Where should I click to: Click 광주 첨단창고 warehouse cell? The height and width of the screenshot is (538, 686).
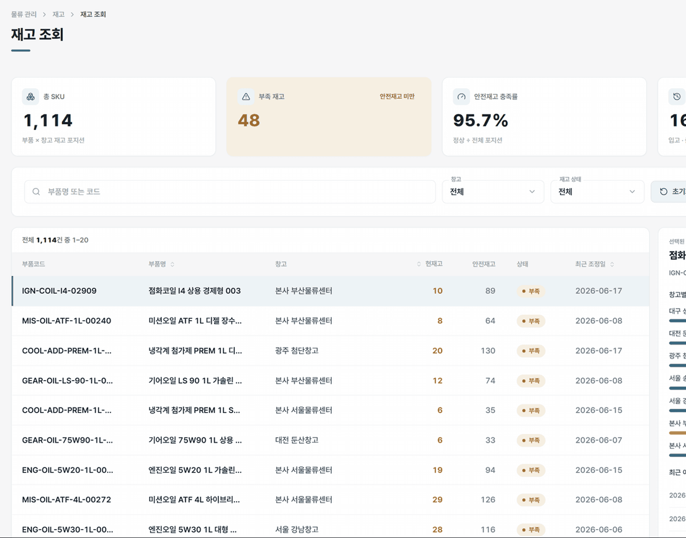tap(297, 351)
